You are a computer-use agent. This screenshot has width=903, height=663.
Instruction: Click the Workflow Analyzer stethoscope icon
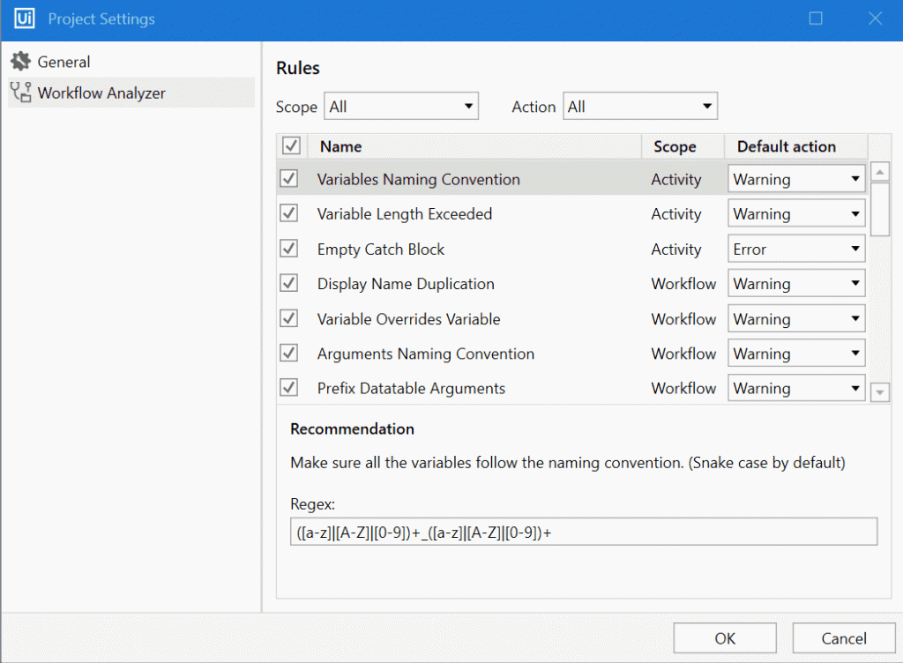pos(21,92)
